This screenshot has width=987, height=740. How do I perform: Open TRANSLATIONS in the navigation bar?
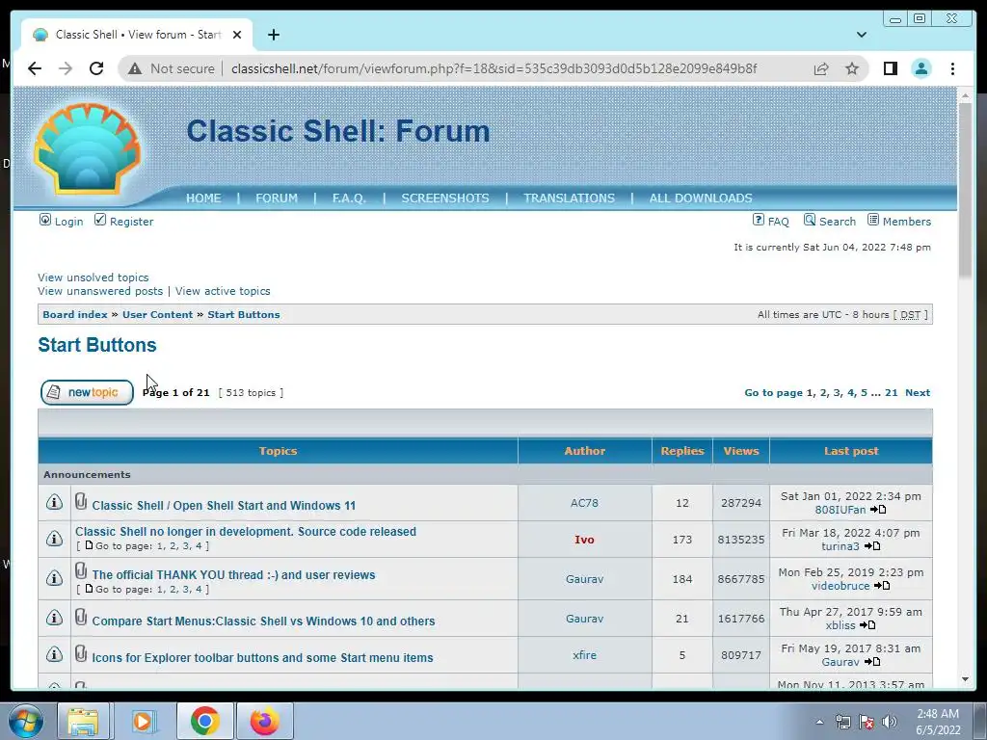(569, 198)
